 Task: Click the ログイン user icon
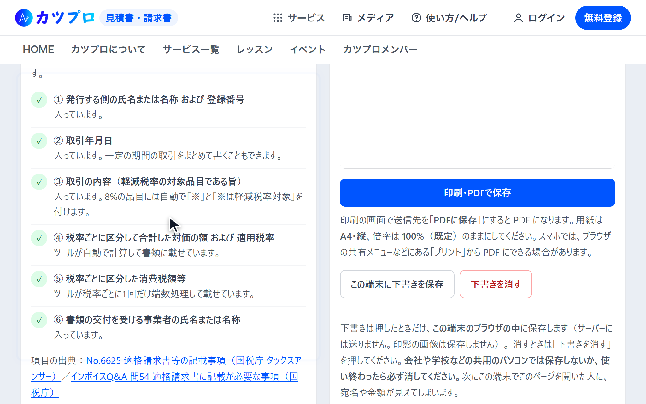pyautogui.click(x=518, y=18)
